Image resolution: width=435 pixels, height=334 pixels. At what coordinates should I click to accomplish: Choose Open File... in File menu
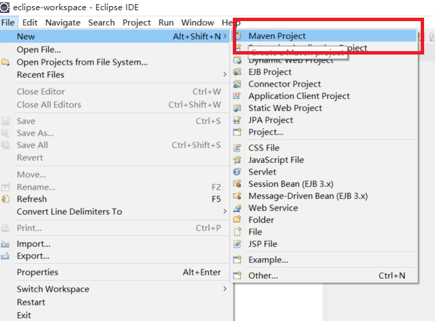click(x=115, y=50)
